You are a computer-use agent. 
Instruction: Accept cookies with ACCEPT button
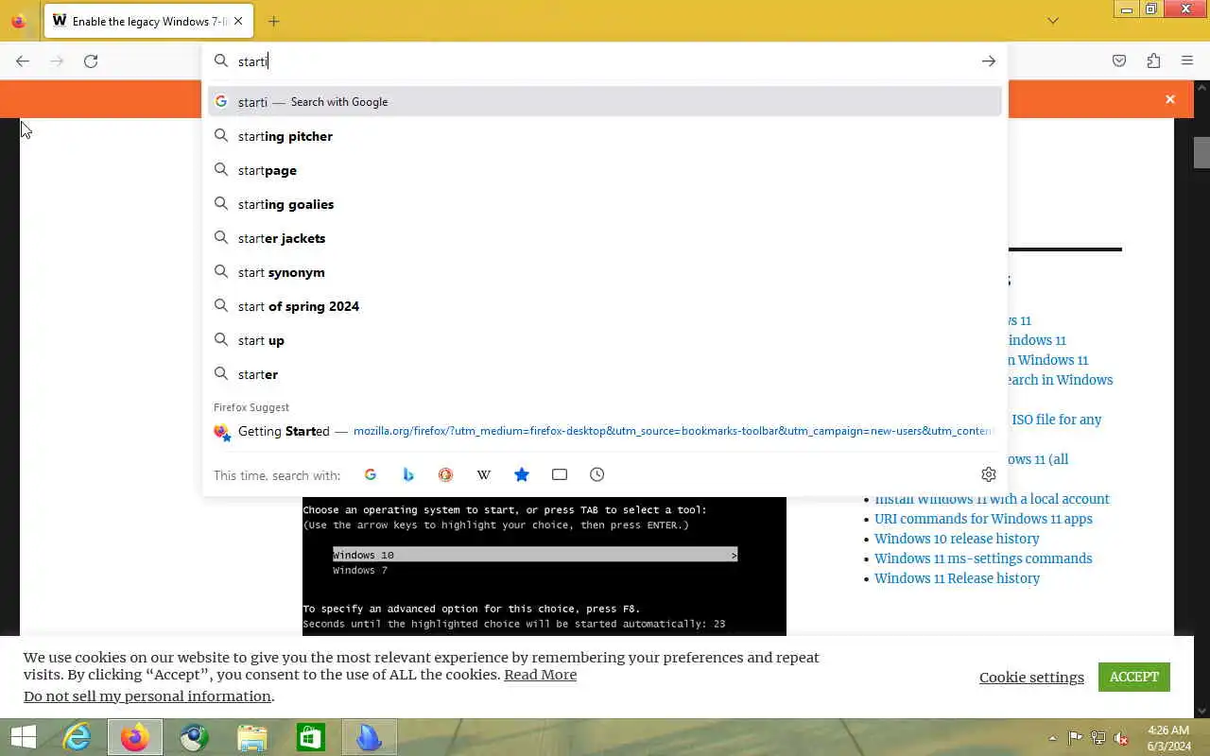click(1134, 677)
